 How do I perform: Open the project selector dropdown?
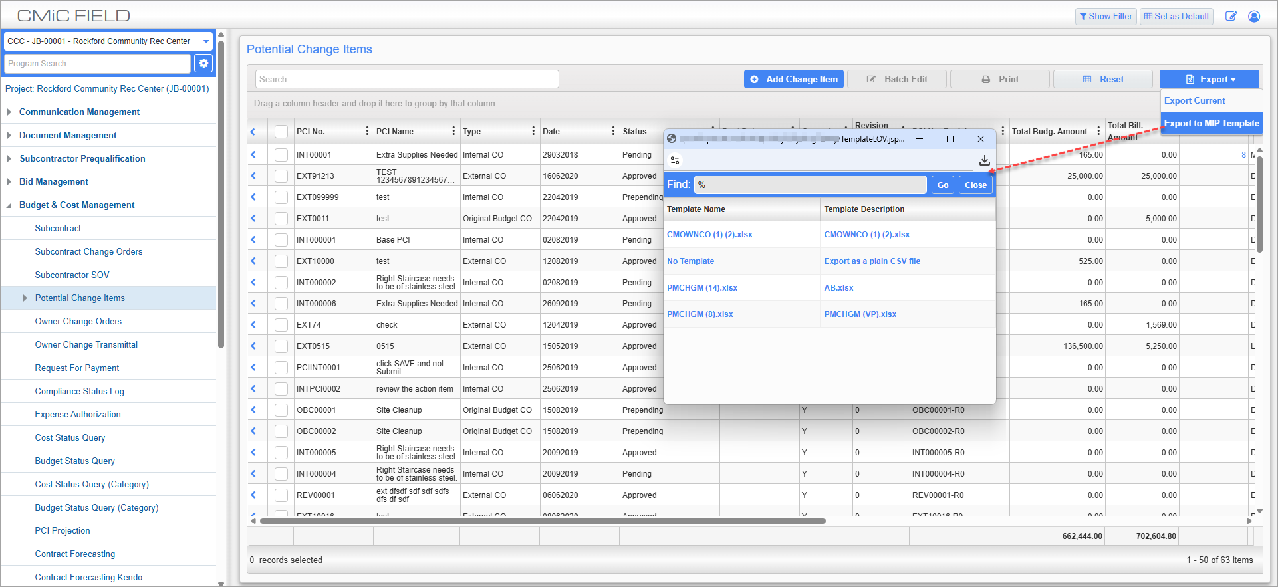click(x=108, y=41)
